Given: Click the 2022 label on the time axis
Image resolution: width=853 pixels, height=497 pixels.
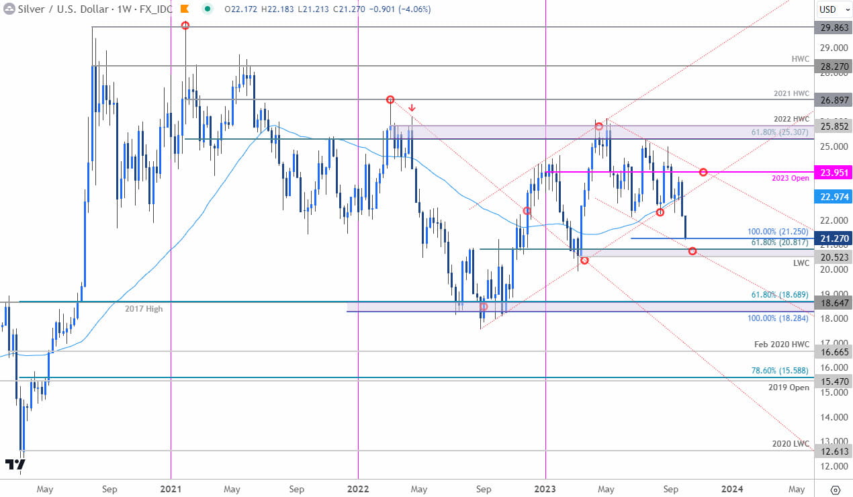Looking at the screenshot, I should (x=358, y=489).
